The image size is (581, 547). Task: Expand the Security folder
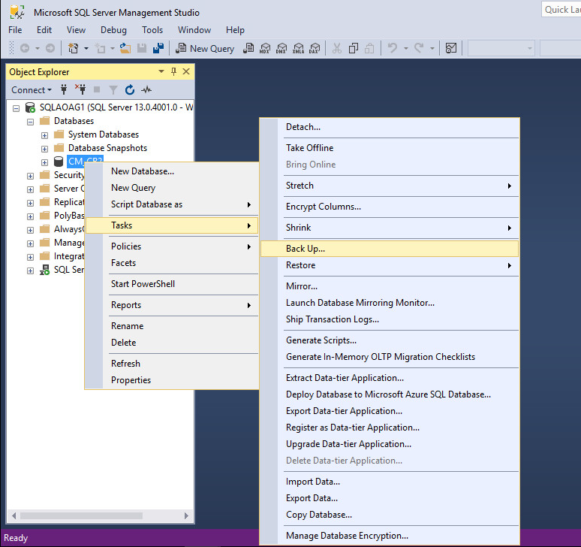pyautogui.click(x=30, y=176)
